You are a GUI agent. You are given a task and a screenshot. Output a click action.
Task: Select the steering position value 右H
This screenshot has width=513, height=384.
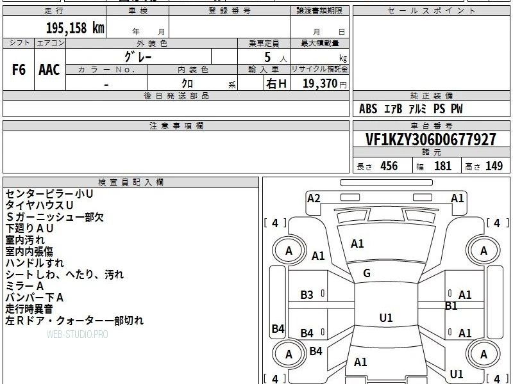tap(276, 84)
